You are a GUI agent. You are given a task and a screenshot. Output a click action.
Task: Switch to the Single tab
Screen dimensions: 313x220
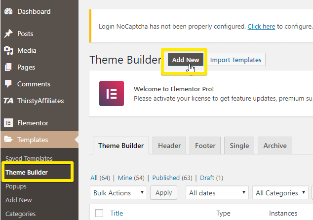point(239,146)
